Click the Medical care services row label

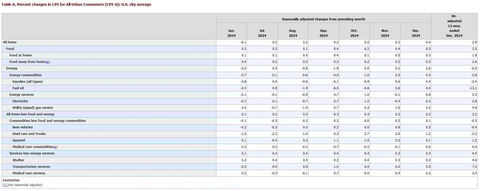pos(29,173)
